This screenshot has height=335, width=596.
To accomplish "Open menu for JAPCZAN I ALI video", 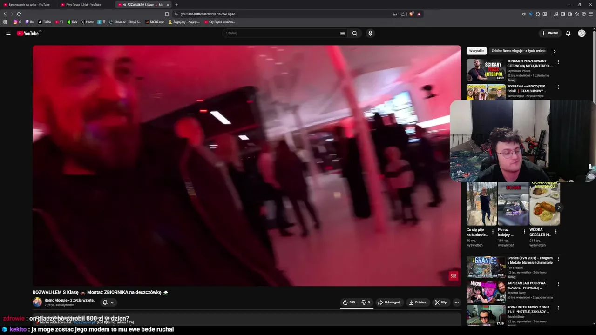I will (x=558, y=284).
